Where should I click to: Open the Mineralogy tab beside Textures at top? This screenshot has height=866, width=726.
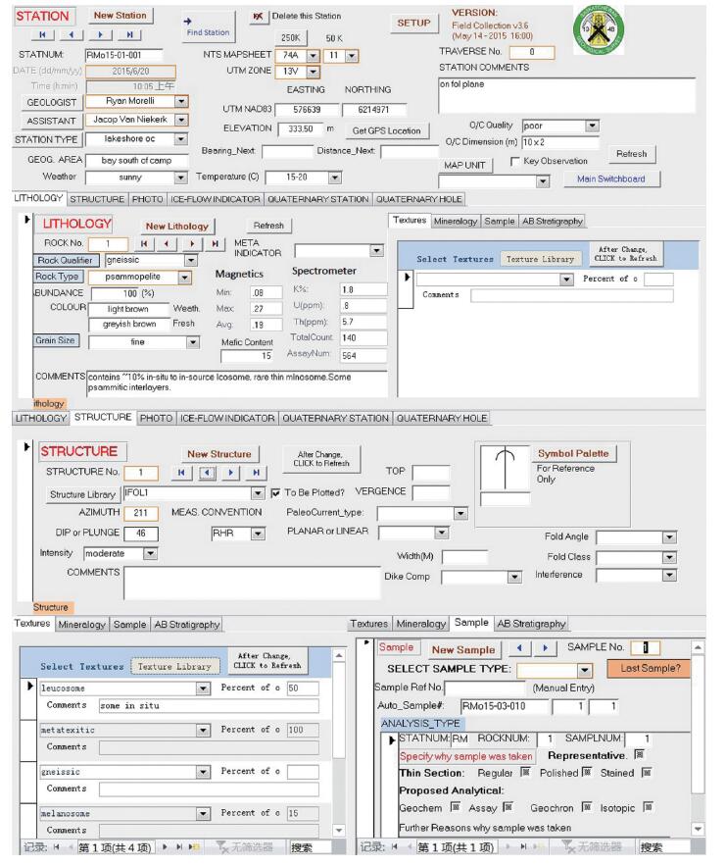tap(456, 221)
